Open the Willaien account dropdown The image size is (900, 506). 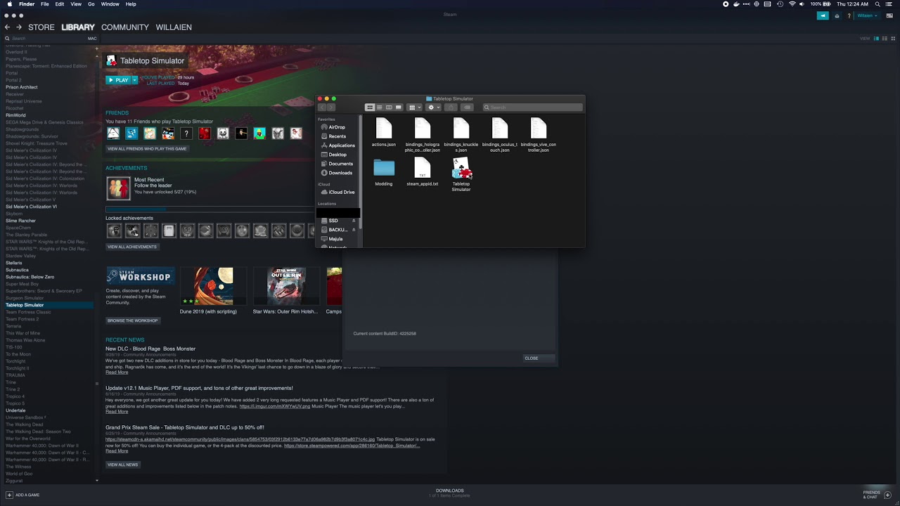pos(866,15)
